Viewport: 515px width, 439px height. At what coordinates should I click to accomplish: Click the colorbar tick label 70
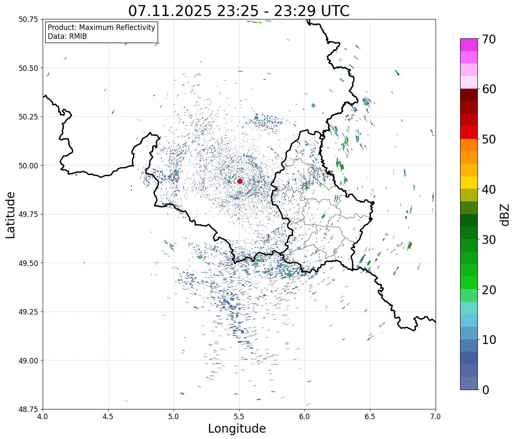point(488,39)
